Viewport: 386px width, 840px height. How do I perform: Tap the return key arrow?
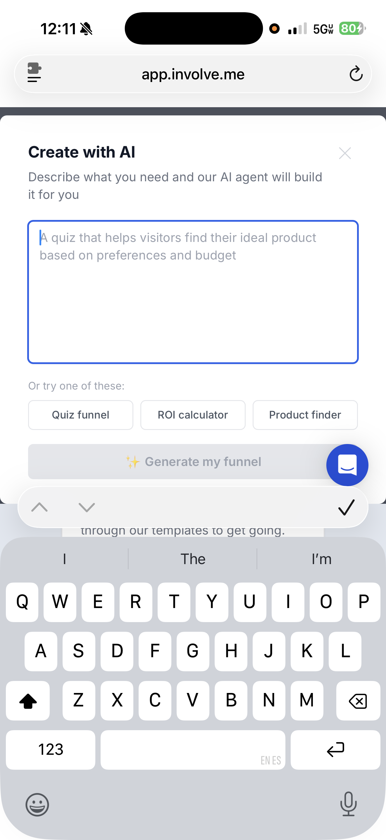tap(335, 750)
